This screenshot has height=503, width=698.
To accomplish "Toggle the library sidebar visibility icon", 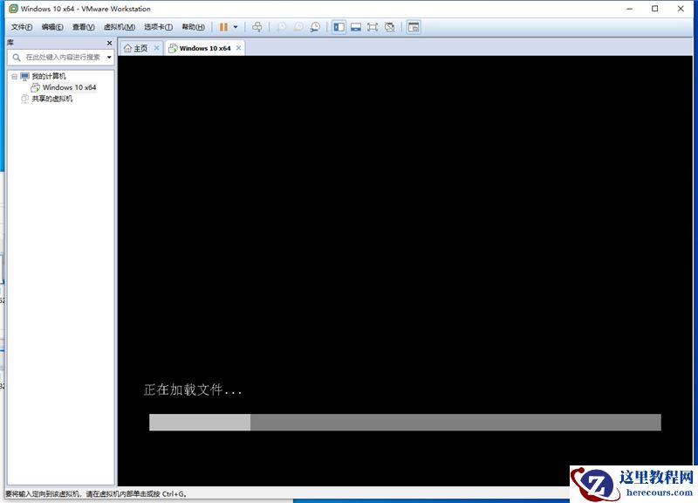I will click(339, 27).
